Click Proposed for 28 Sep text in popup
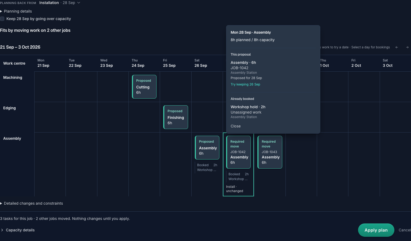The width and height of the screenshot is (411, 241). click(x=246, y=78)
